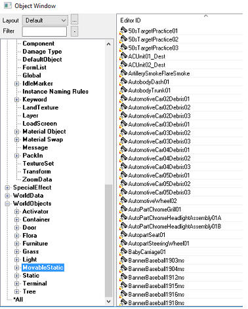
Task: Select the Component tree item
Action: [x=39, y=43]
